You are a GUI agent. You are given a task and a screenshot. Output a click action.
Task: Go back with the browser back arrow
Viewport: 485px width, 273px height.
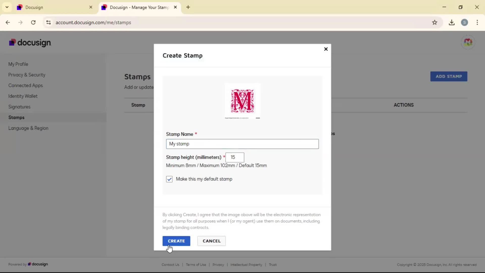(x=8, y=22)
